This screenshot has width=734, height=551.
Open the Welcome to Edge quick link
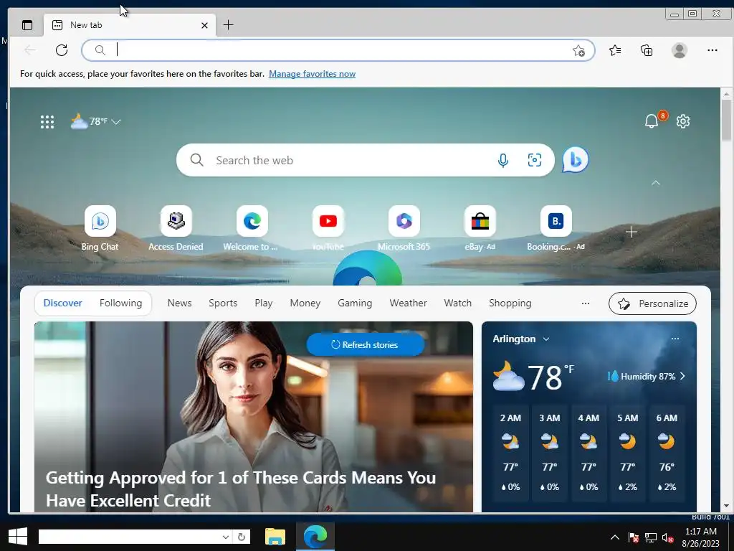[252, 229]
